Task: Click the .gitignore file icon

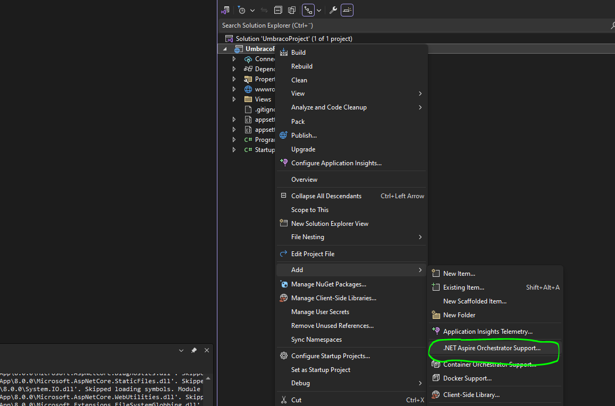Action: (248, 109)
